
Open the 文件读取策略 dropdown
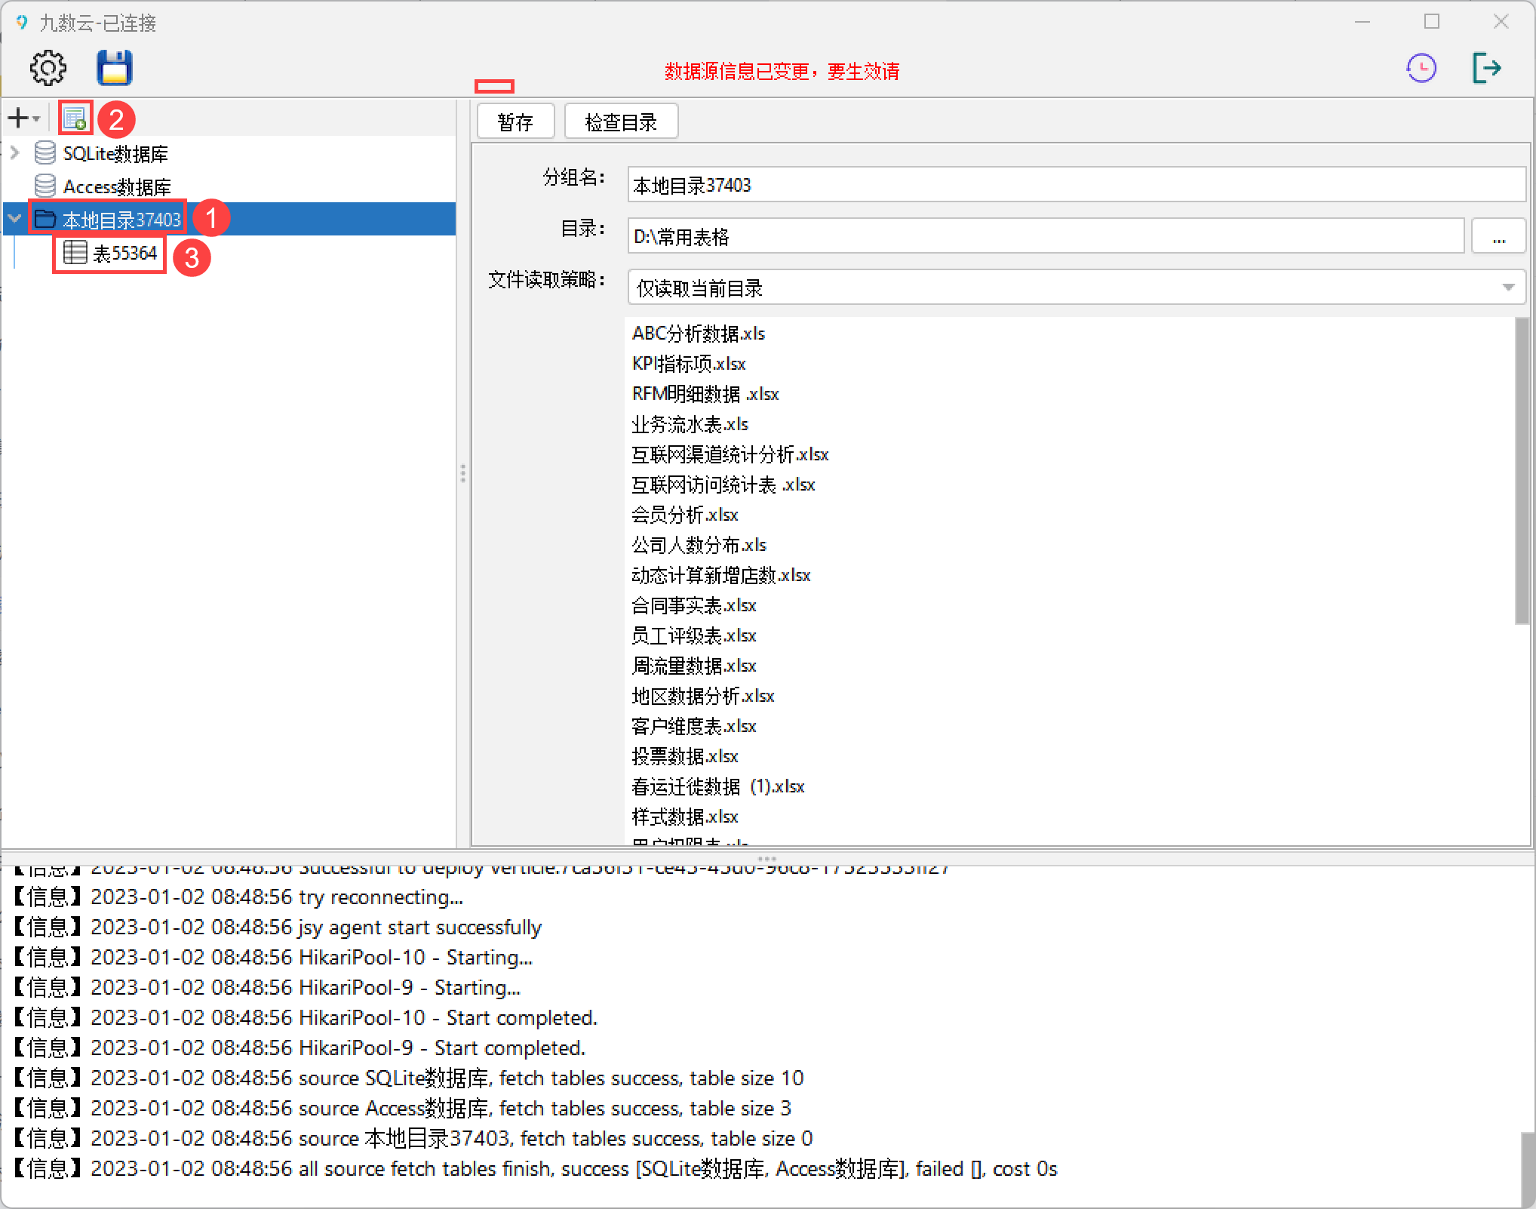[x=1508, y=288]
